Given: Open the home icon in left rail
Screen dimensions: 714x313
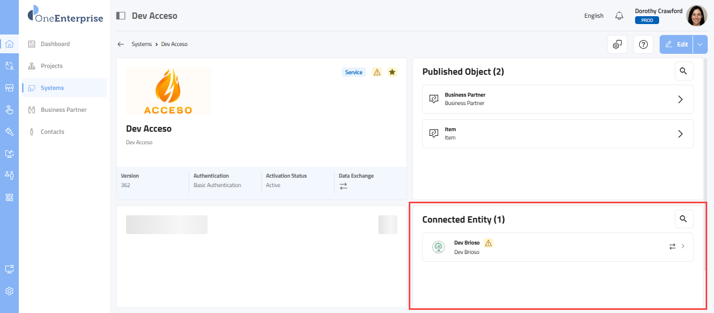Looking at the screenshot, I should [9, 44].
